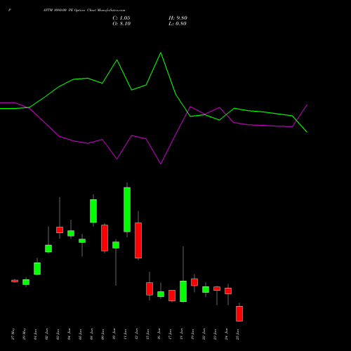Click the closing price value C: 1.05
Viewport: 351px width, 351px height.
pos(121,18)
